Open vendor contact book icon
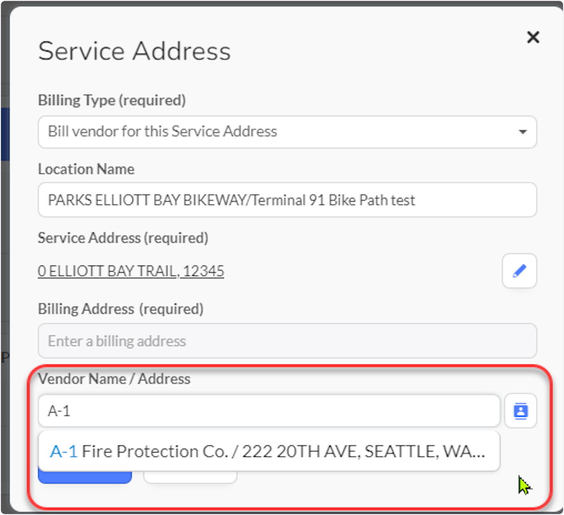 click(x=521, y=411)
